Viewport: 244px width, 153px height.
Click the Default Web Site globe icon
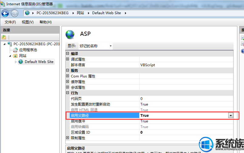point(21,62)
